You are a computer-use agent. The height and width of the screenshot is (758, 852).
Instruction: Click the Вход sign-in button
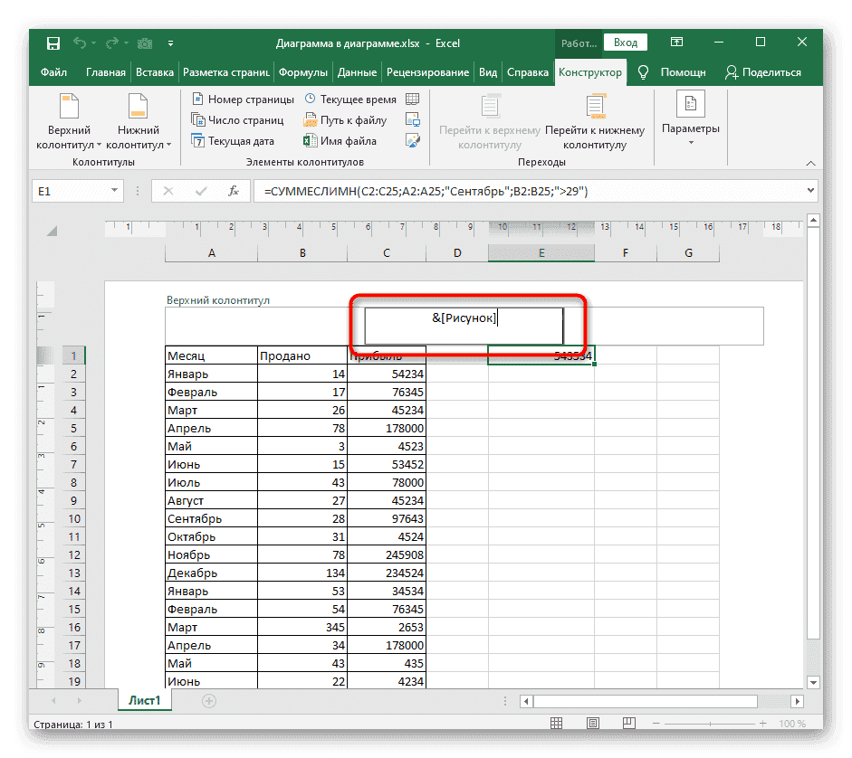tap(625, 43)
